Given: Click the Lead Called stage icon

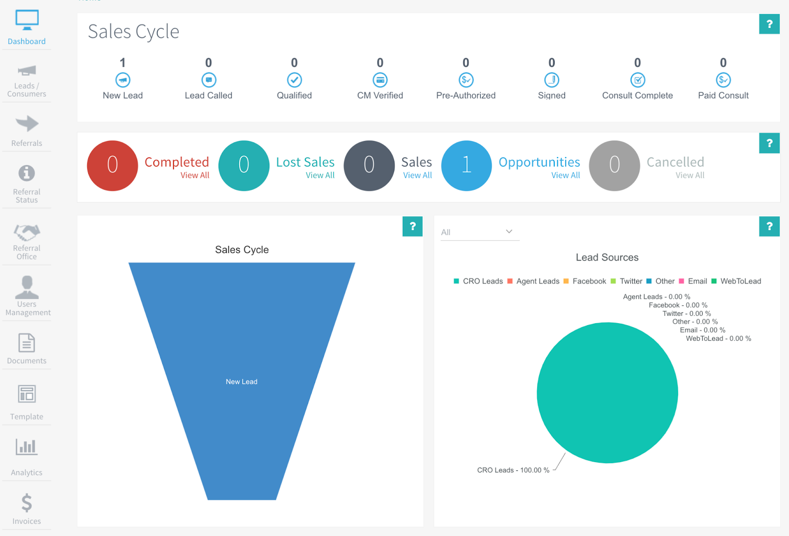Looking at the screenshot, I should (x=209, y=80).
